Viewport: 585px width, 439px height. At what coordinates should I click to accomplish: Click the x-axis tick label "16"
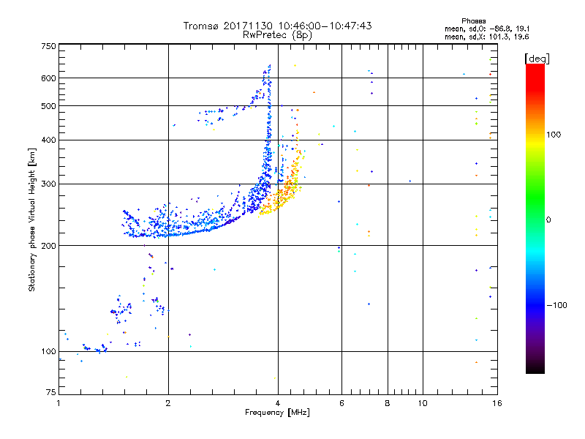coord(497,403)
